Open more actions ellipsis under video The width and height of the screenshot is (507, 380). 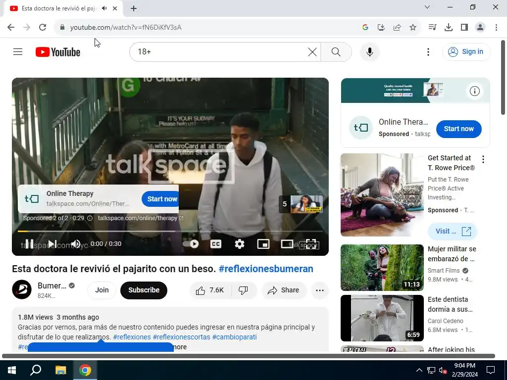click(320, 290)
